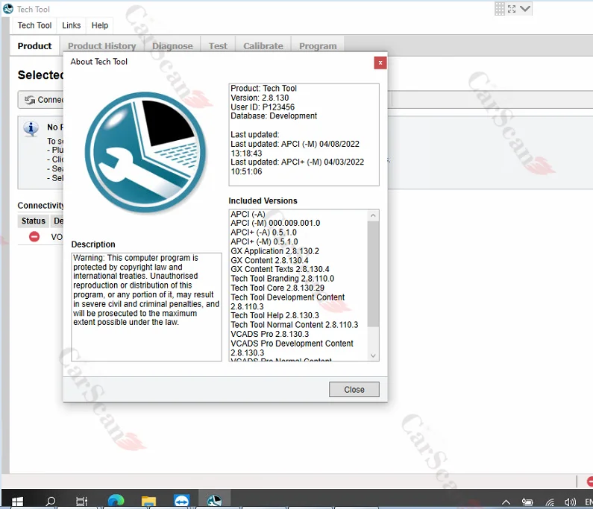Click the Status column header
The height and width of the screenshot is (509, 593).
34,221
